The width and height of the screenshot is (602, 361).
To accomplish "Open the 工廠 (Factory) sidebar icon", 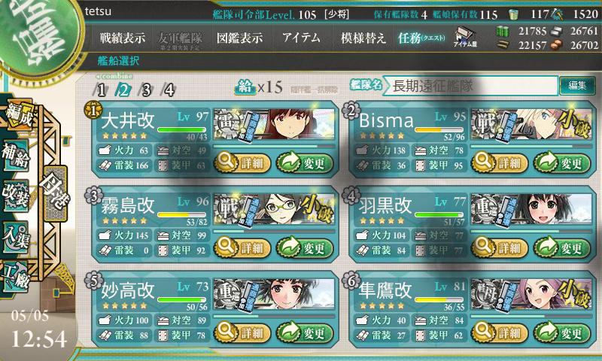I will coord(15,276).
